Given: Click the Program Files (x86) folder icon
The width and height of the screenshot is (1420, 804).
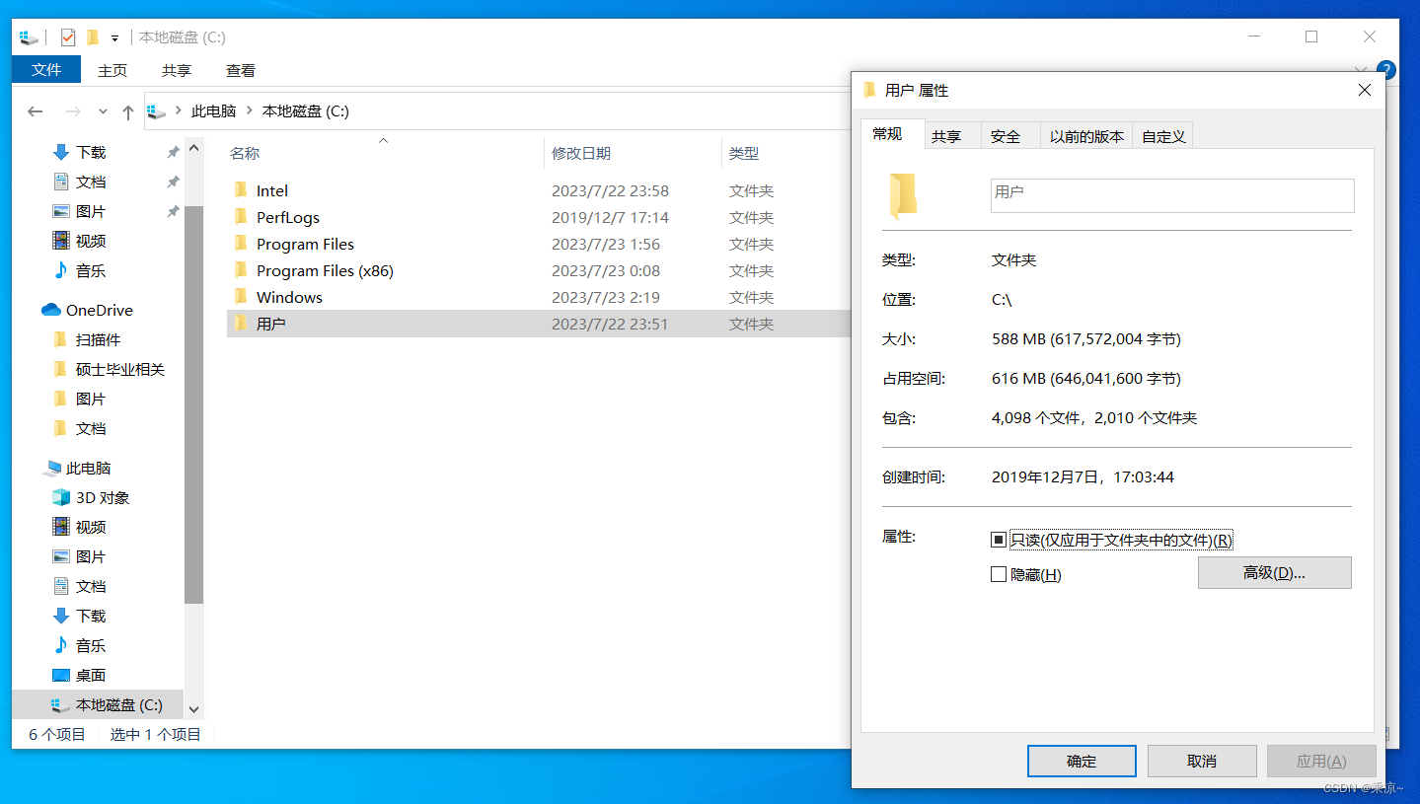Looking at the screenshot, I should pyautogui.click(x=241, y=269).
